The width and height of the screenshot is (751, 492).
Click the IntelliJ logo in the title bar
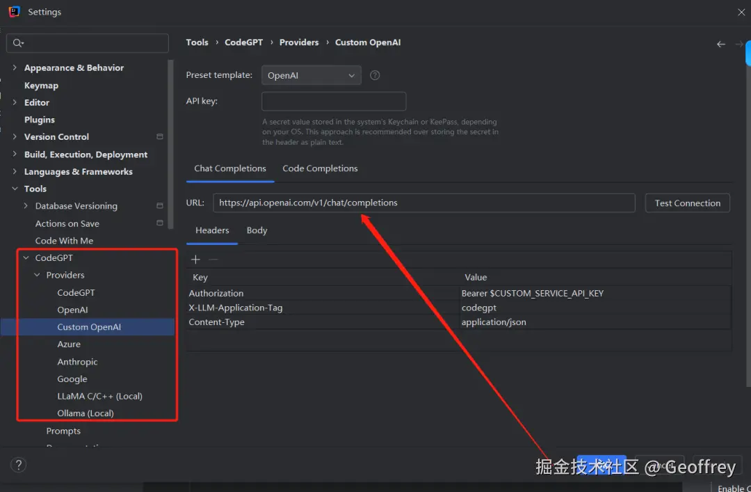15,12
